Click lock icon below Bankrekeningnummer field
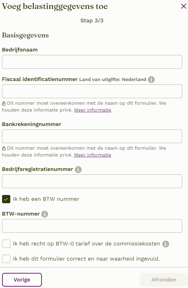 [x=4, y=148]
